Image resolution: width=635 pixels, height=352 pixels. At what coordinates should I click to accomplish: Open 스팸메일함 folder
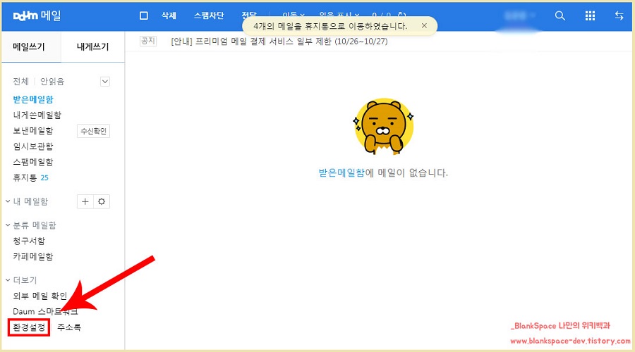pyautogui.click(x=33, y=163)
